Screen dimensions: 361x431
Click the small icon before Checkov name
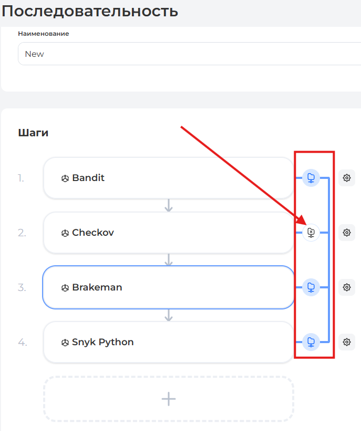[65, 233]
